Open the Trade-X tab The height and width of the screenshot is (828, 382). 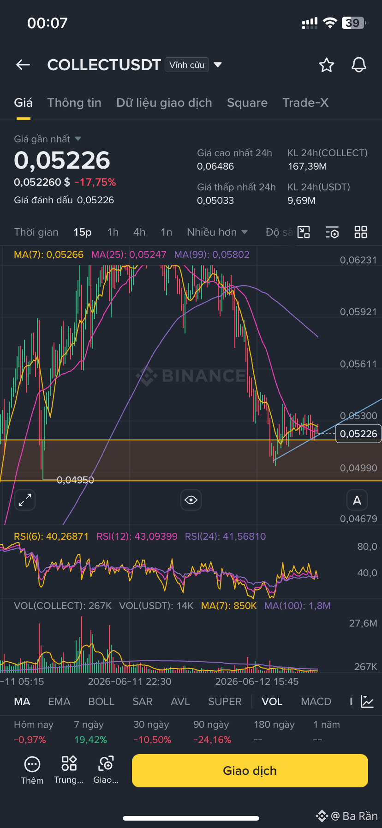pos(305,103)
